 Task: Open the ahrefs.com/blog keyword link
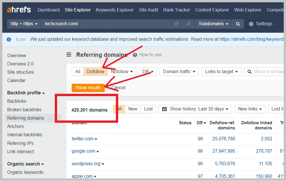coord(251,39)
